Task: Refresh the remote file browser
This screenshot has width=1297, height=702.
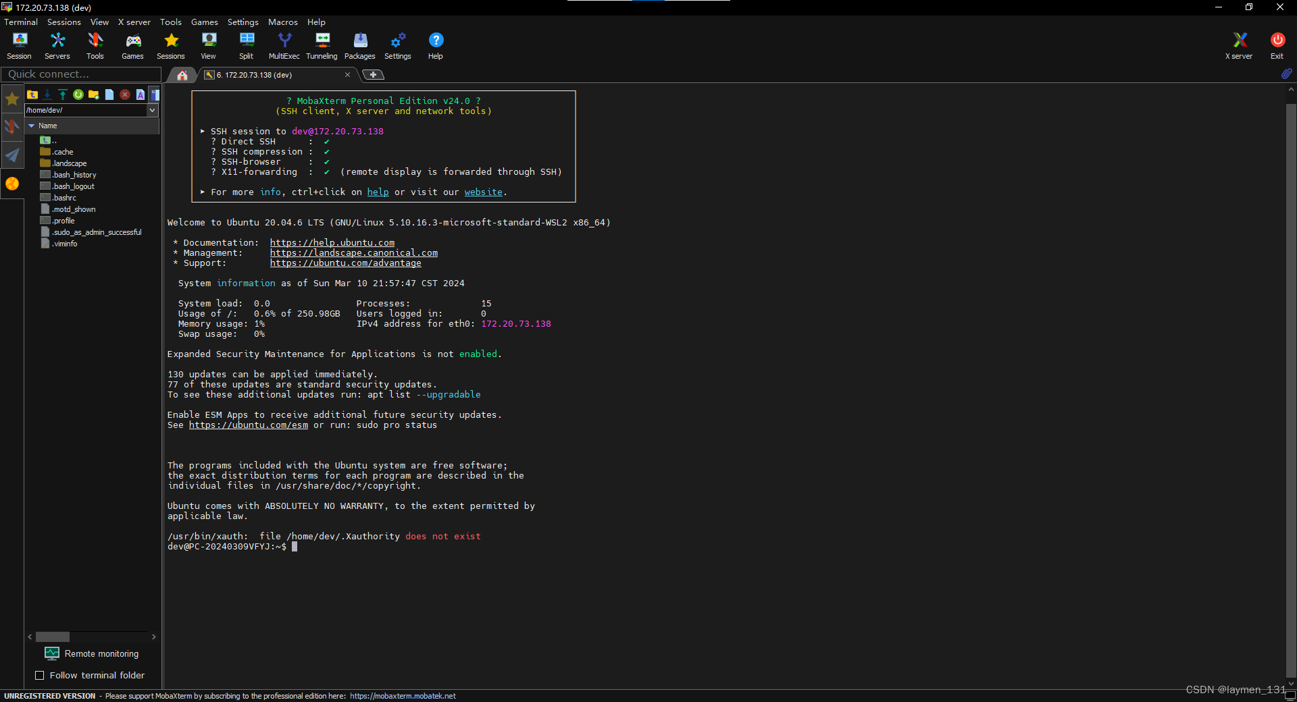Action: 78,94
